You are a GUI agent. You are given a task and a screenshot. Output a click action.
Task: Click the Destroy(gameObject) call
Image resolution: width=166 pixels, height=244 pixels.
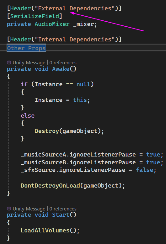(x=67, y=131)
